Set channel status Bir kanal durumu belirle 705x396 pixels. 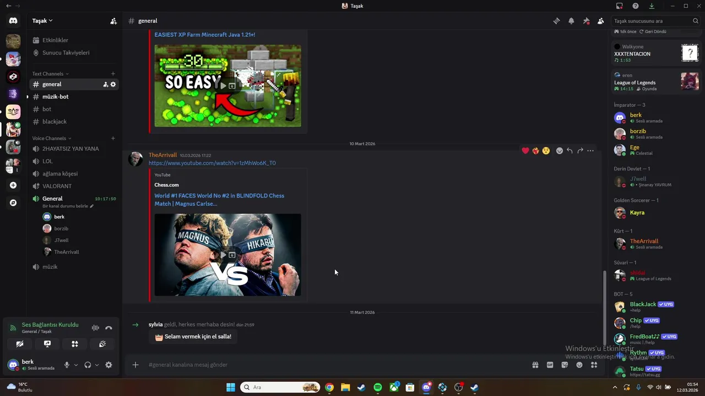pos(68,206)
